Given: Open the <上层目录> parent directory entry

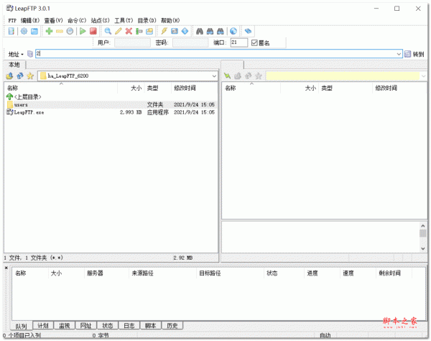Looking at the screenshot, I should pyautogui.click(x=24, y=97).
